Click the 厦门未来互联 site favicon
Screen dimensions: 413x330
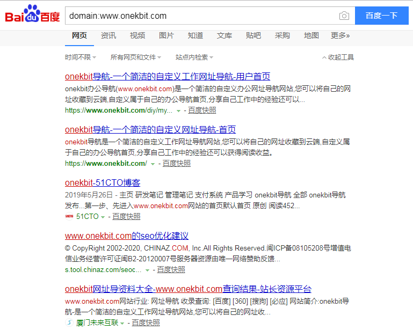click(69, 322)
